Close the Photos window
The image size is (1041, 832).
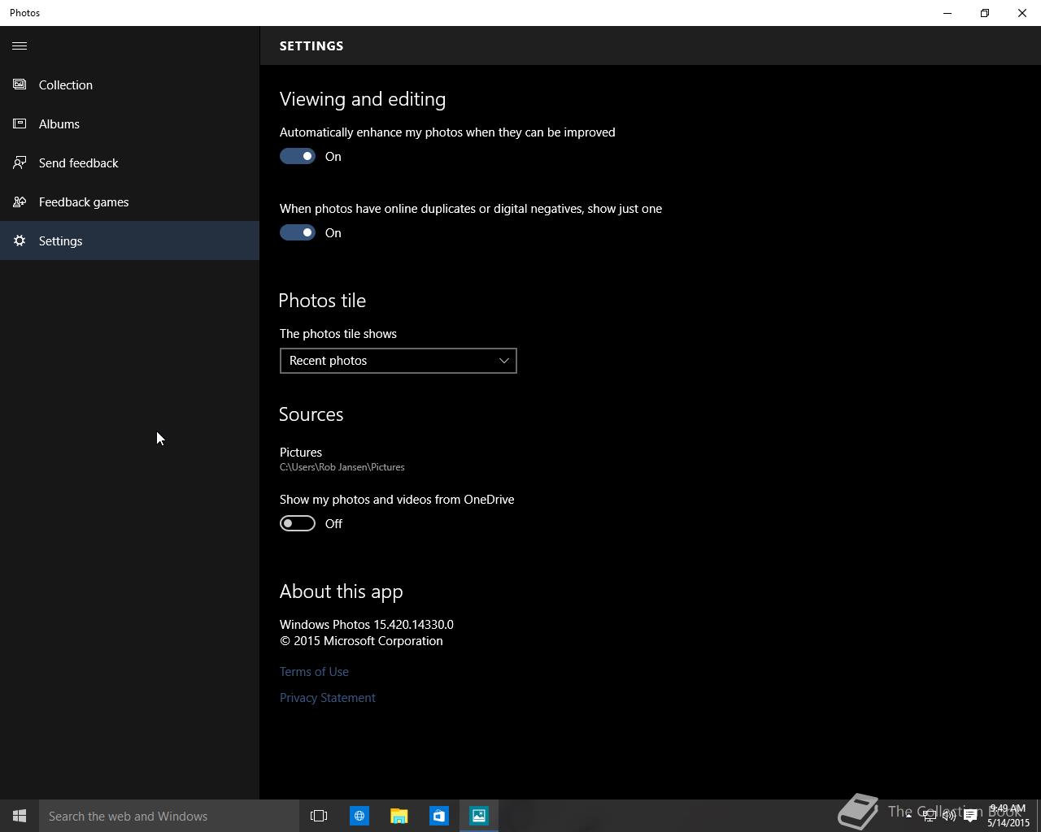point(1022,13)
